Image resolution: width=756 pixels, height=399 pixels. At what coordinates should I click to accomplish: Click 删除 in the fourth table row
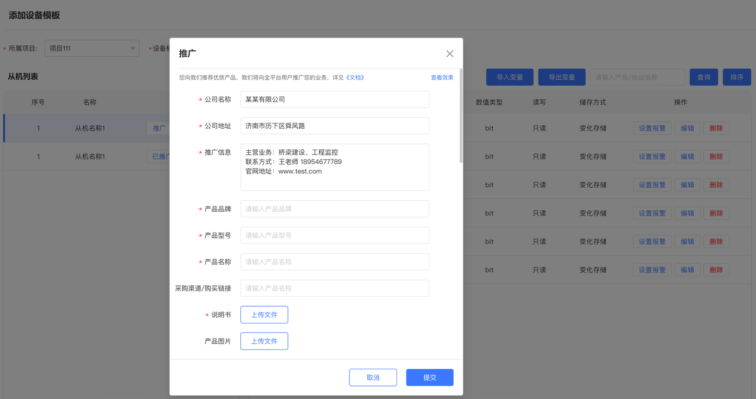(x=716, y=213)
